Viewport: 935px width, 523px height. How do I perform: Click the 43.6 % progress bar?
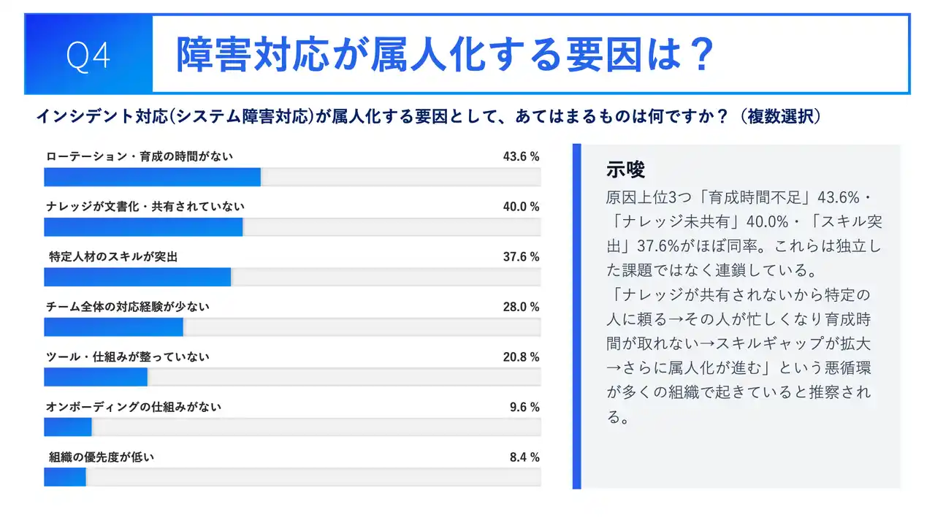[x=292, y=177]
